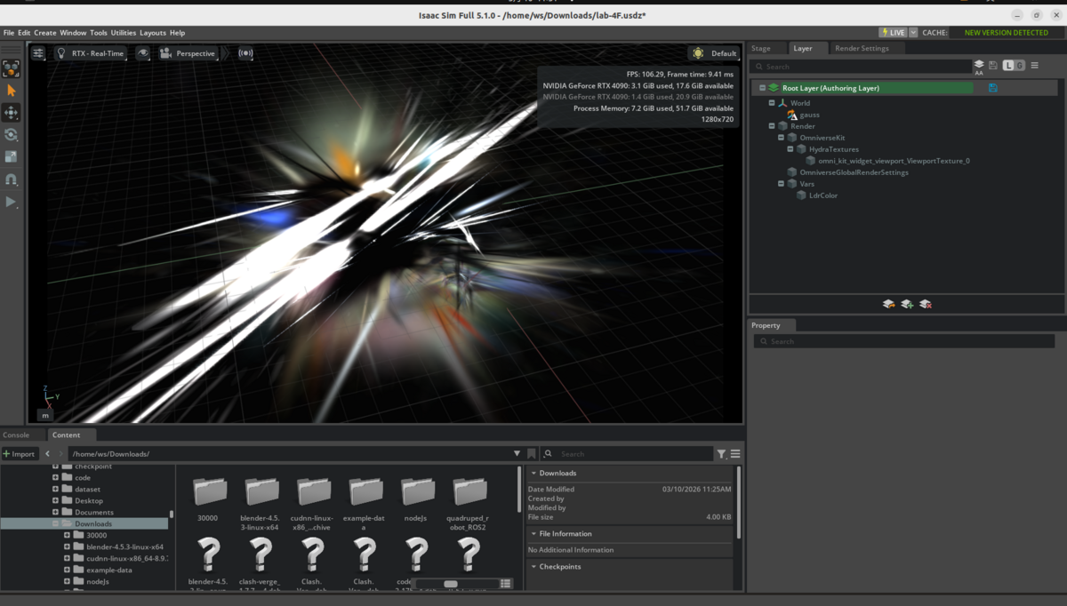
Task: Go back with Content browser left arrow
Action: (x=48, y=454)
